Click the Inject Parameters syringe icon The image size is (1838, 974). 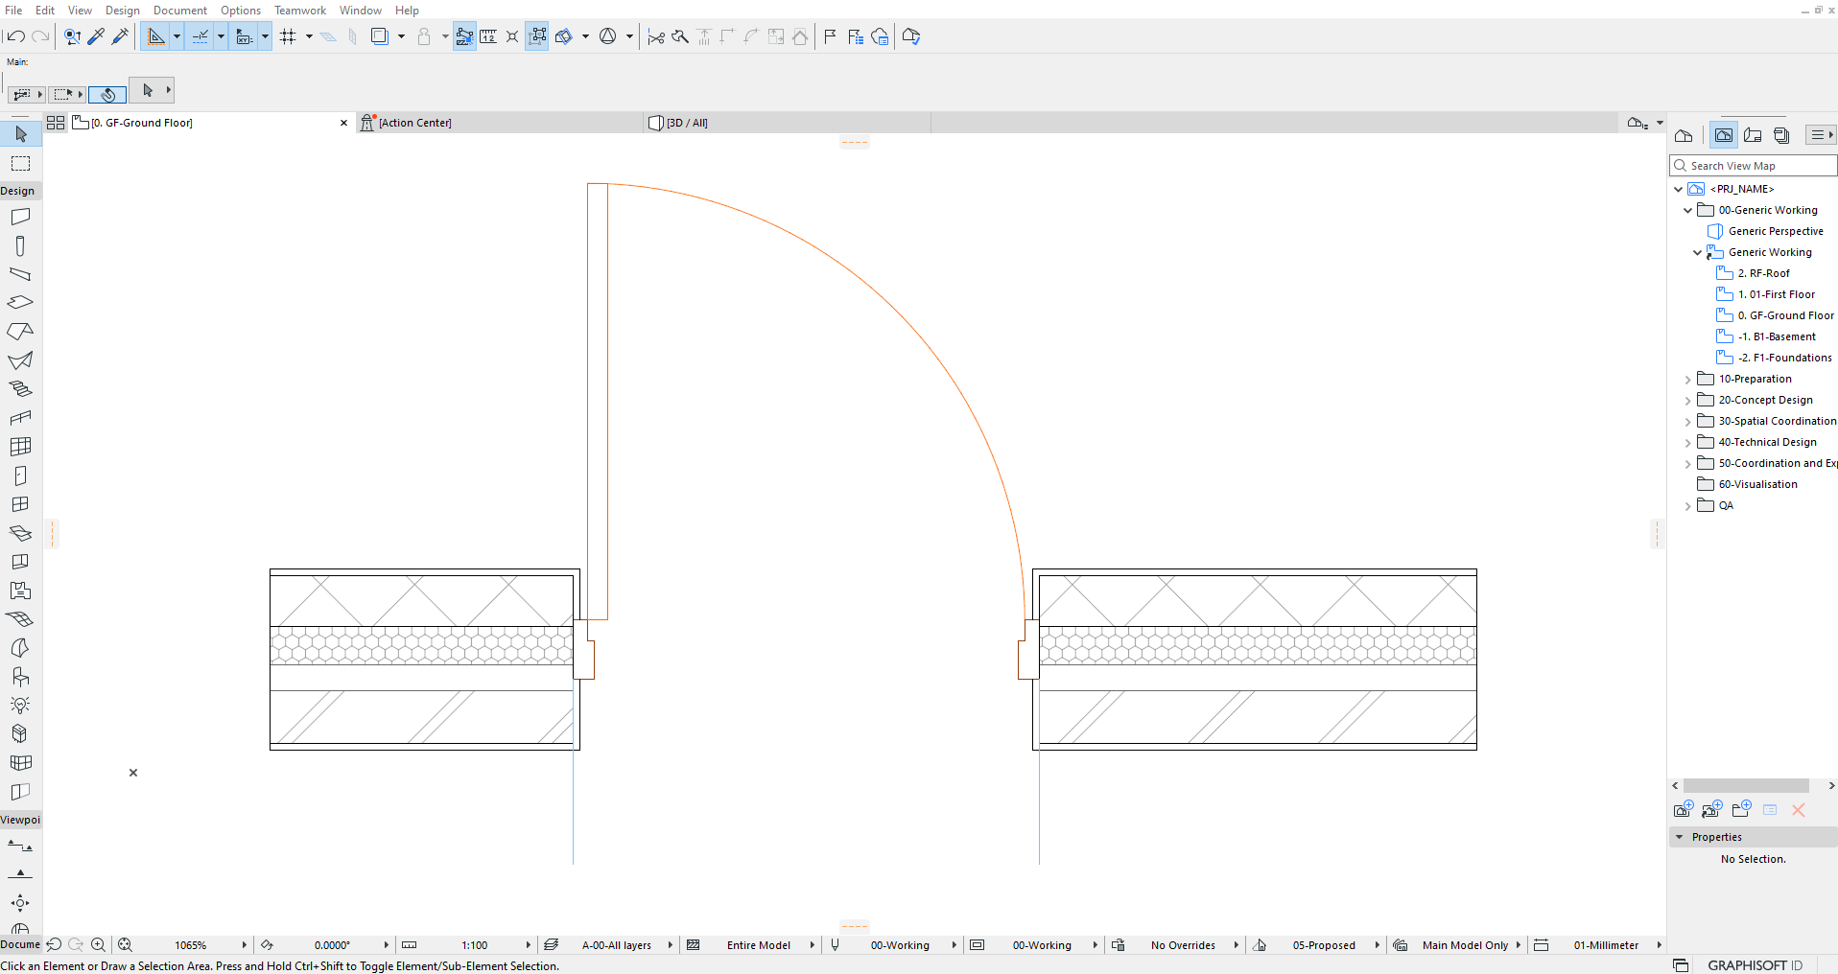pyautogui.click(x=120, y=36)
